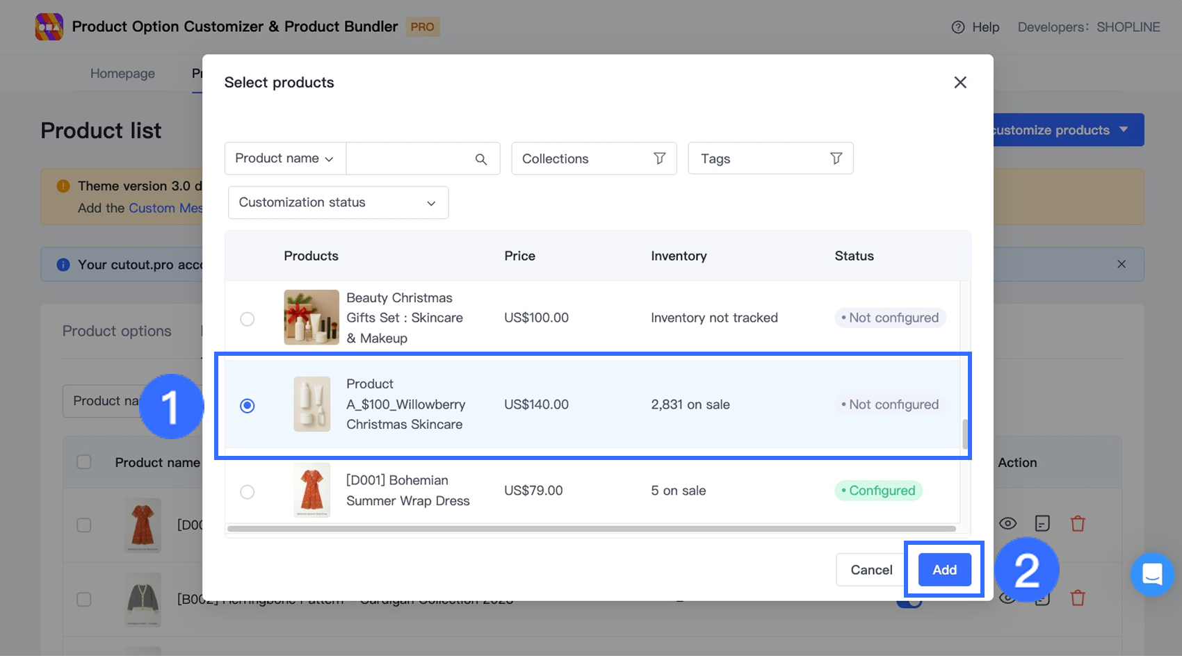Screen dimensions: 1182x656
Task: Expand the Product name search-type dropdown
Action: click(285, 159)
